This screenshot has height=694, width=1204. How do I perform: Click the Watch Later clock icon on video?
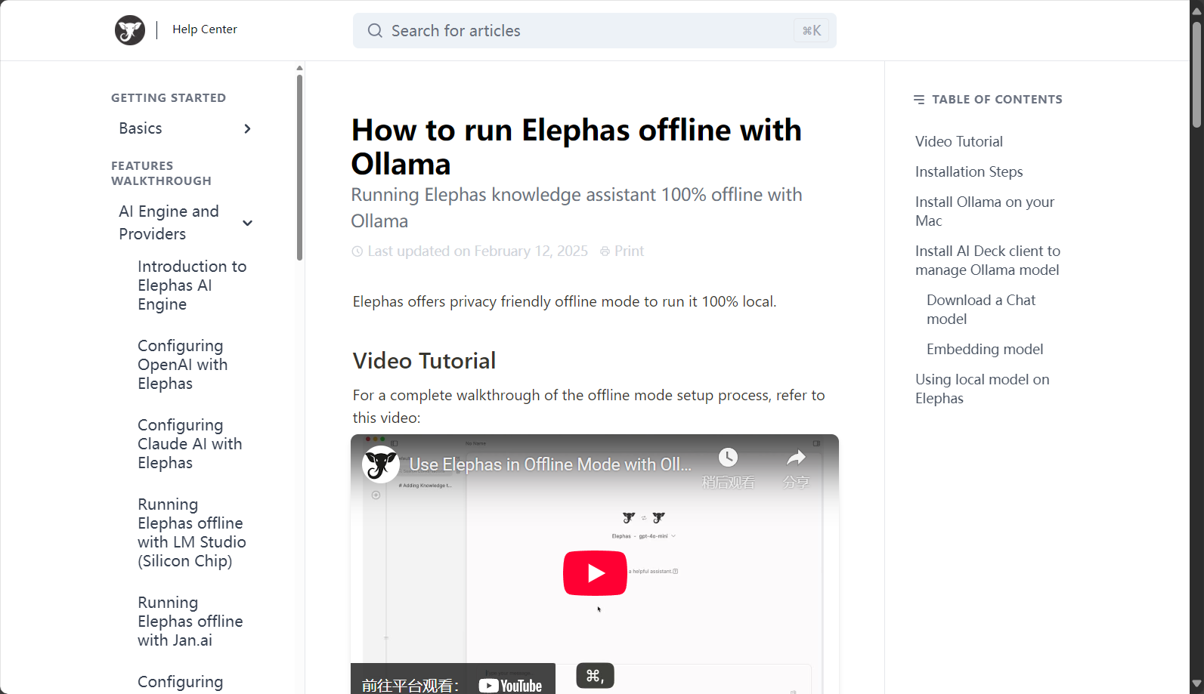[x=728, y=458]
